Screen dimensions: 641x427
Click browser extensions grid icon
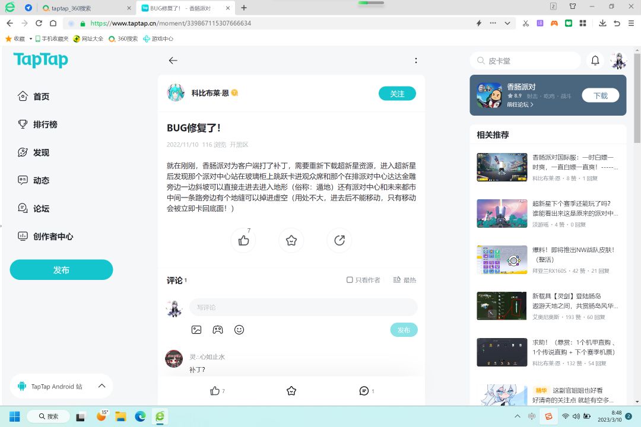point(583,23)
